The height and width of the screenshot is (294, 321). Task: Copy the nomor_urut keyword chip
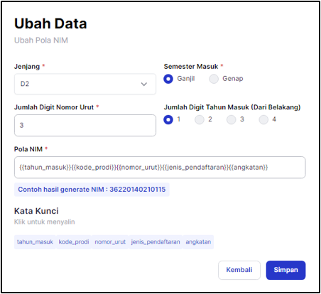[110, 242]
